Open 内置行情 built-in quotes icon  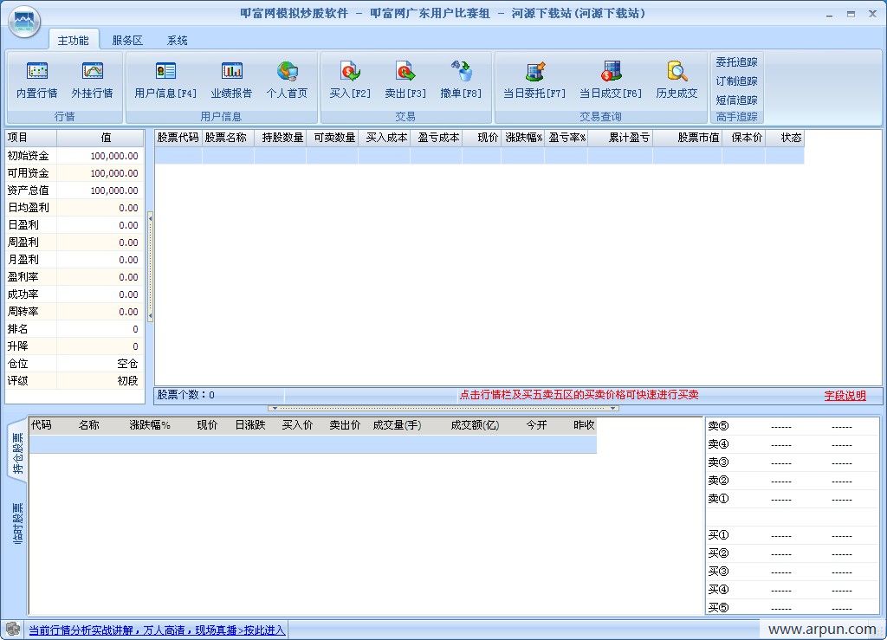(x=37, y=72)
